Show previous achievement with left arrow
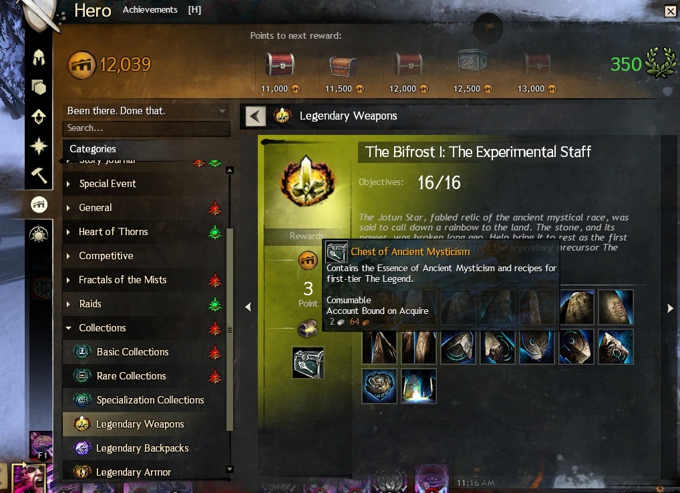Screen dimensions: 680x493 [x=248, y=307]
